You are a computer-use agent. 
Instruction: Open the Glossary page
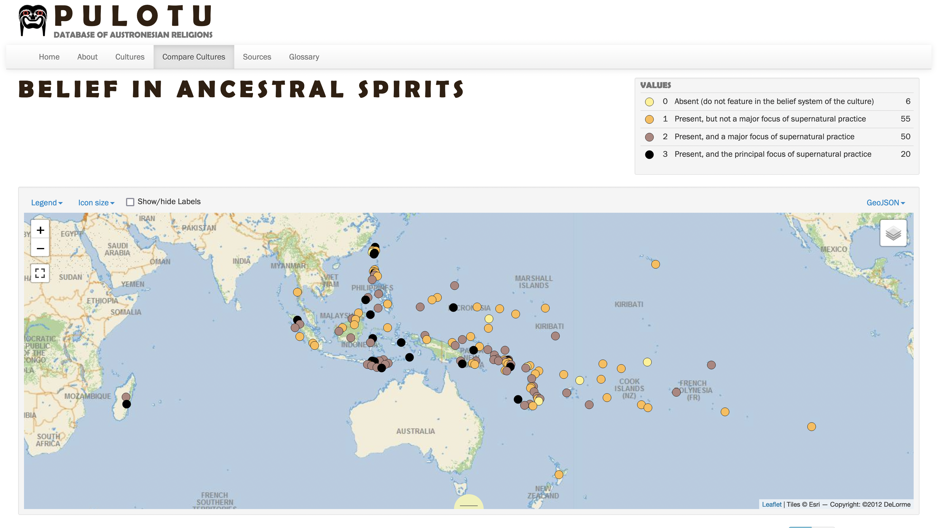[x=304, y=57]
